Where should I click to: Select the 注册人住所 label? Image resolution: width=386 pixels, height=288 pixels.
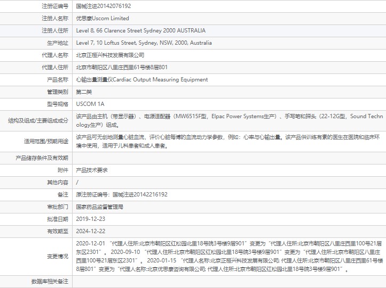point(55,31)
